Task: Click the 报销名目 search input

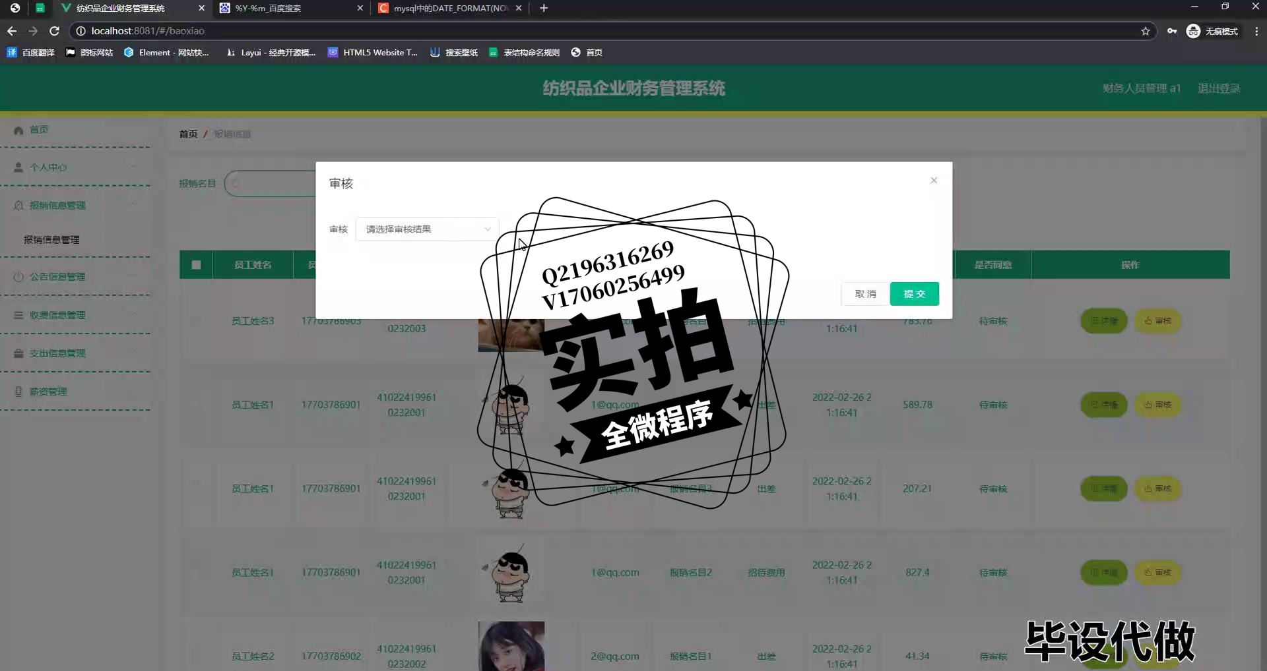Action: point(271,183)
